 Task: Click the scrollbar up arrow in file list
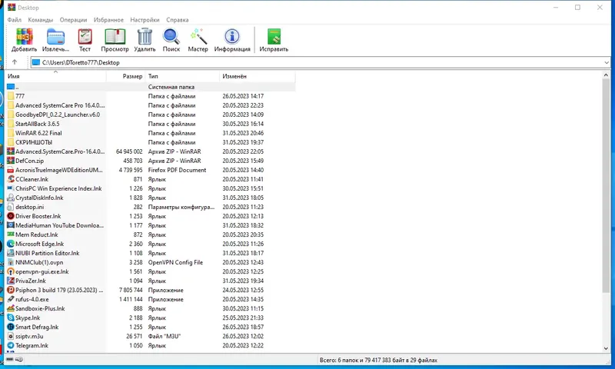point(606,75)
